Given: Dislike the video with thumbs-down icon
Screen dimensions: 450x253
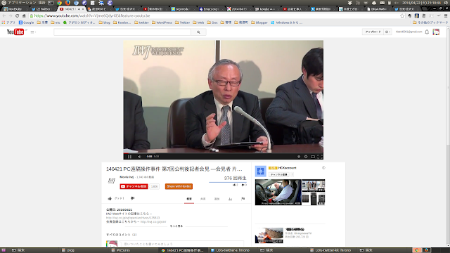Looking at the screenshot, I should point(132,198).
